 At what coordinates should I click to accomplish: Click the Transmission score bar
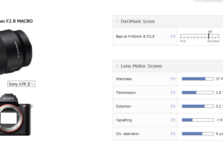pos(198,92)
